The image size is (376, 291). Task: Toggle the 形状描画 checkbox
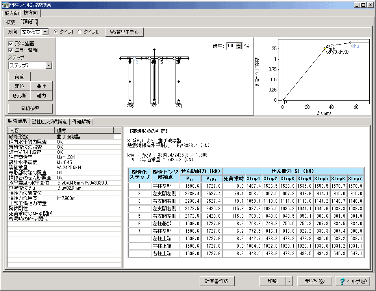pos(11,44)
